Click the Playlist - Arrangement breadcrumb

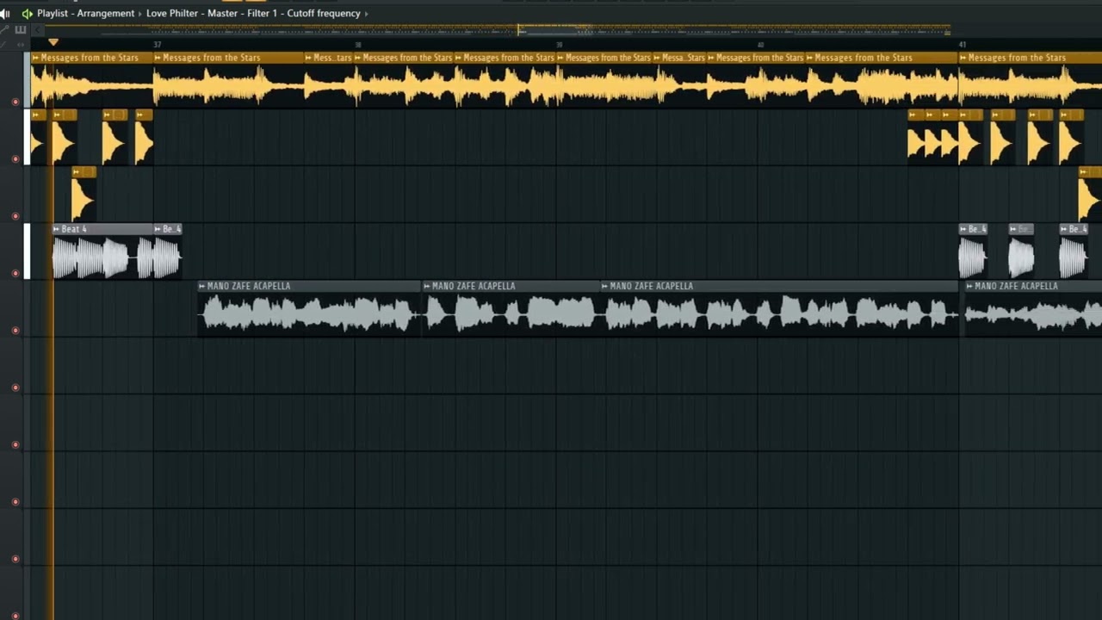click(x=85, y=14)
